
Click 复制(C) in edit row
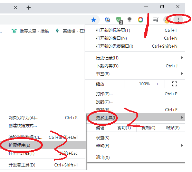coord(148,128)
